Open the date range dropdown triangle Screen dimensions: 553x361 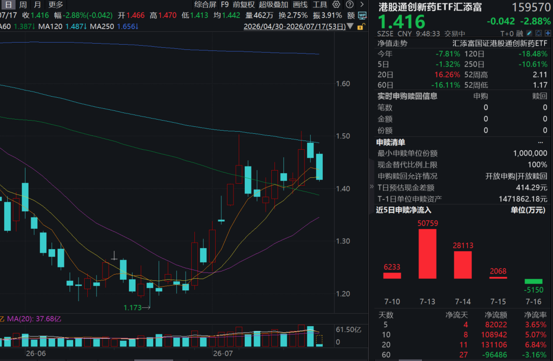tap(350, 26)
